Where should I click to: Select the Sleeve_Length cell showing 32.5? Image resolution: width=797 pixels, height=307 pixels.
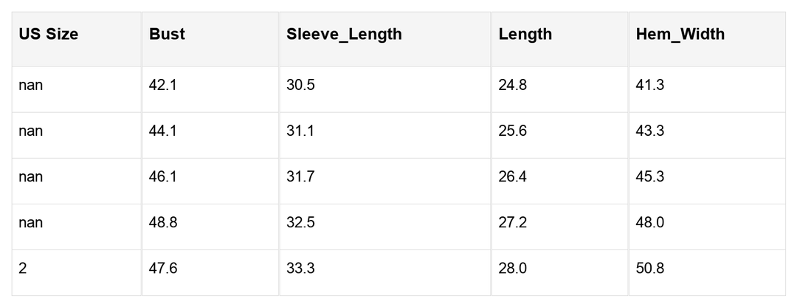[300, 223]
